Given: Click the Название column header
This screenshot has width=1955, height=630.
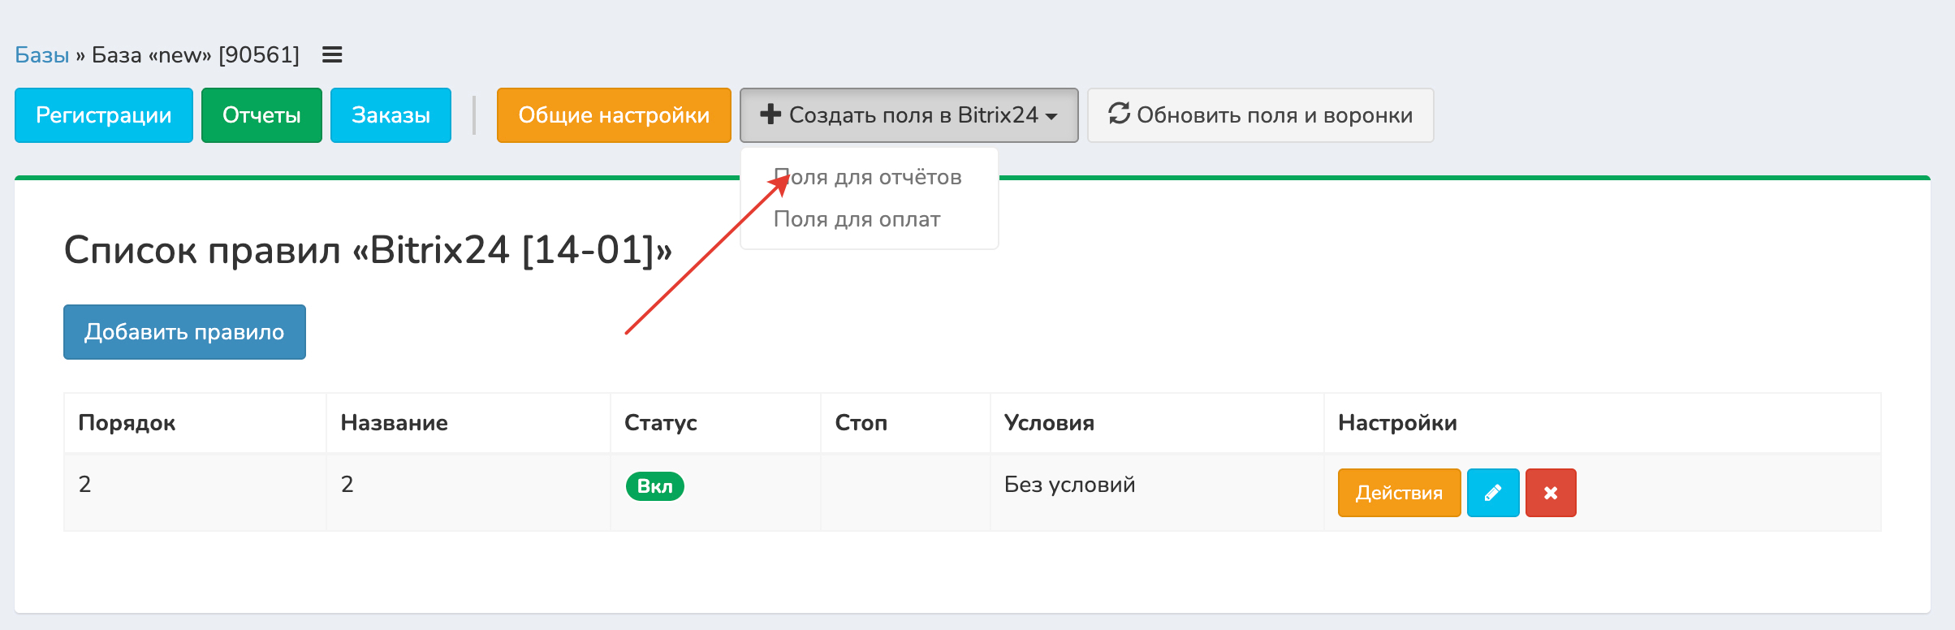Looking at the screenshot, I should click(x=394, y=423).
